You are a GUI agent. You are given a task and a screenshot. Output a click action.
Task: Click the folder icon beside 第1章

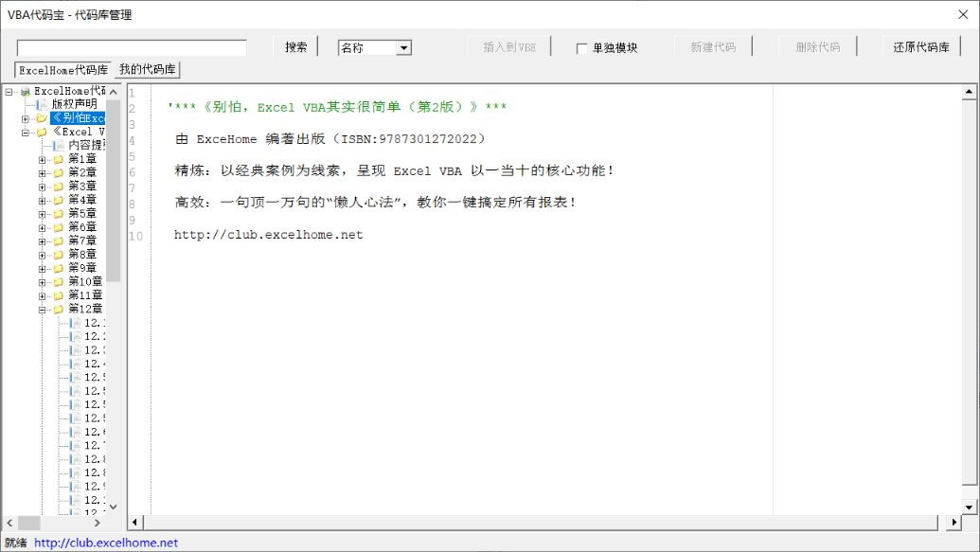[59, 159]
